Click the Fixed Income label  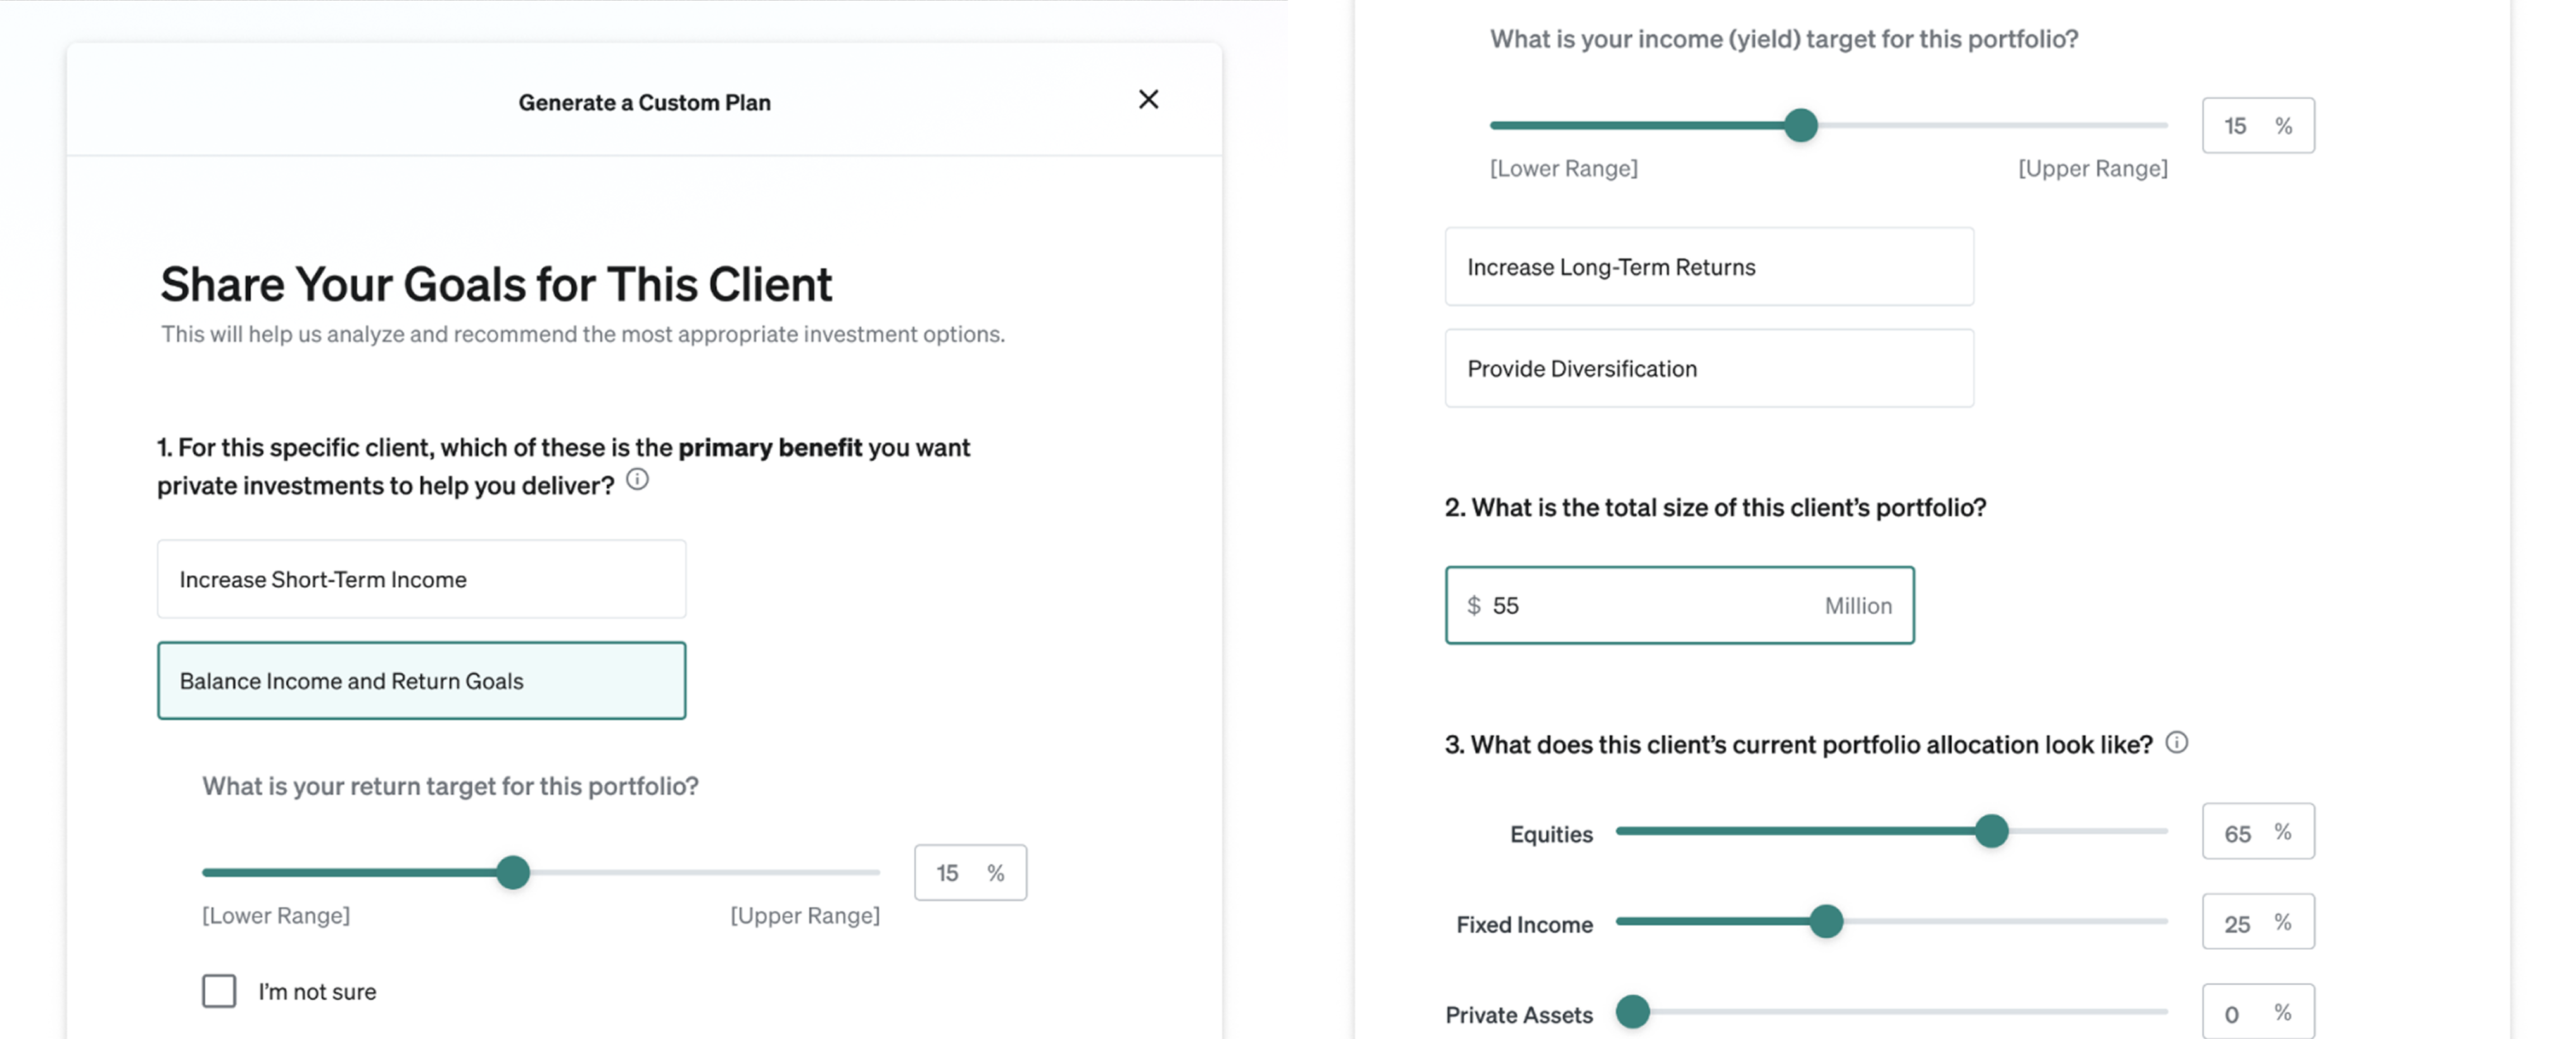1524,924
